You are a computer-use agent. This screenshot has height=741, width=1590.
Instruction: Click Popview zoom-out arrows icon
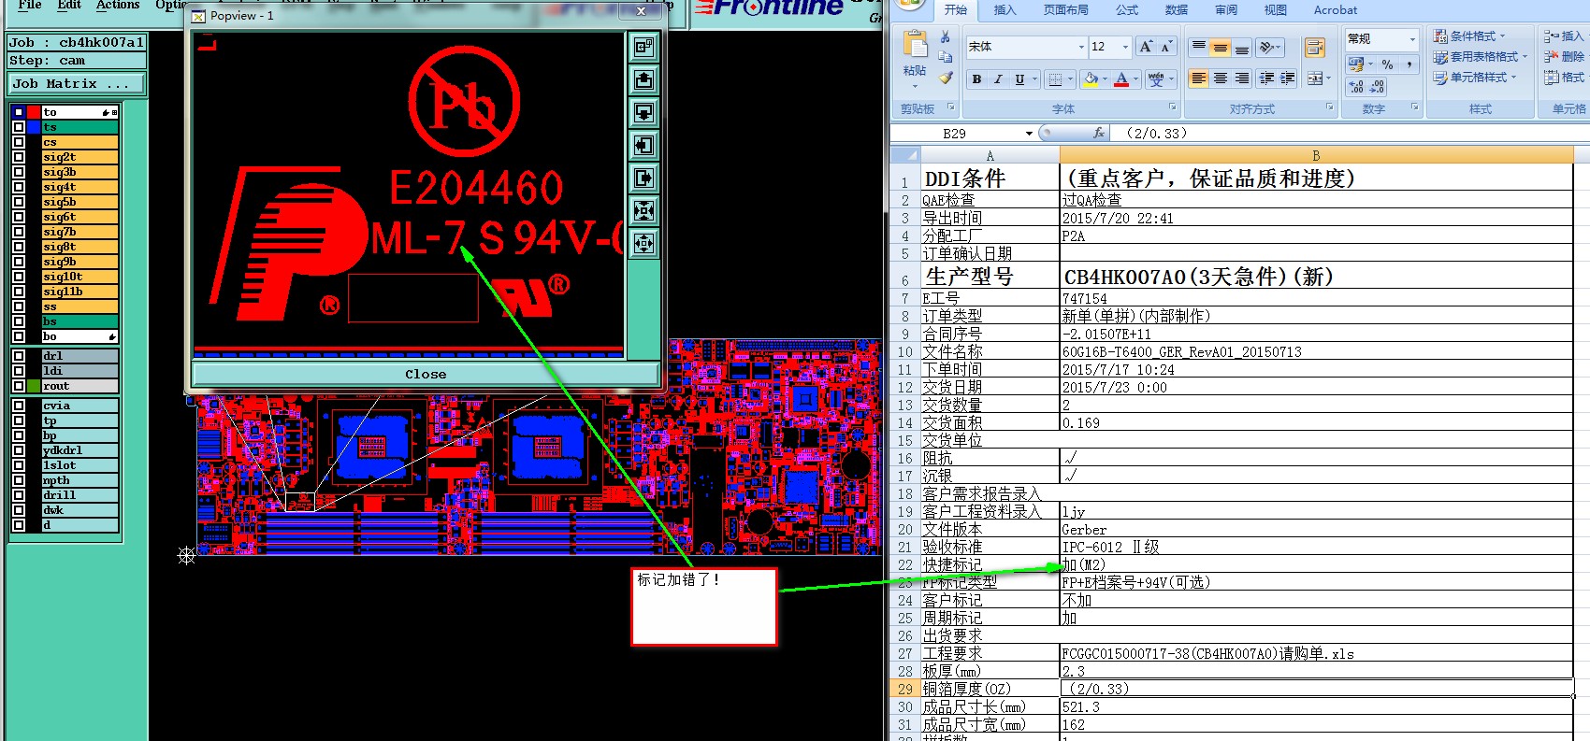tap(643, 243)
